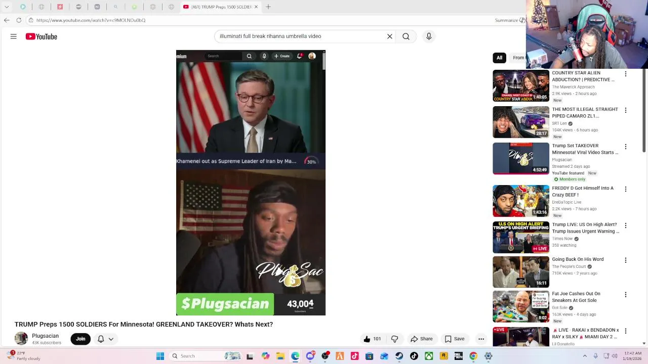Open options for Fat Joe sneakers video

tap(626, 295)
